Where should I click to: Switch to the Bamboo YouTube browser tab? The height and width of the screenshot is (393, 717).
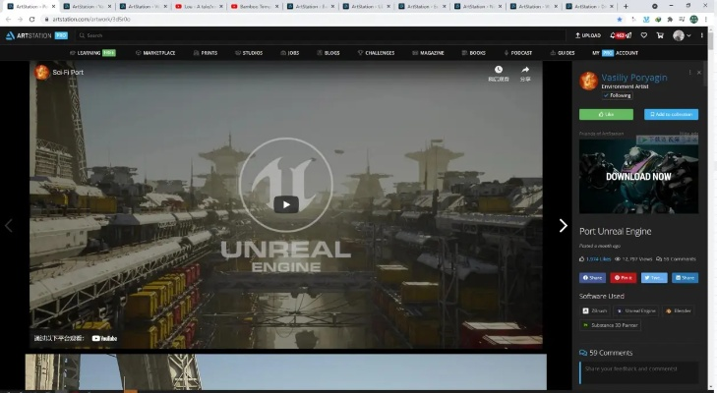[x=255, y=7]
